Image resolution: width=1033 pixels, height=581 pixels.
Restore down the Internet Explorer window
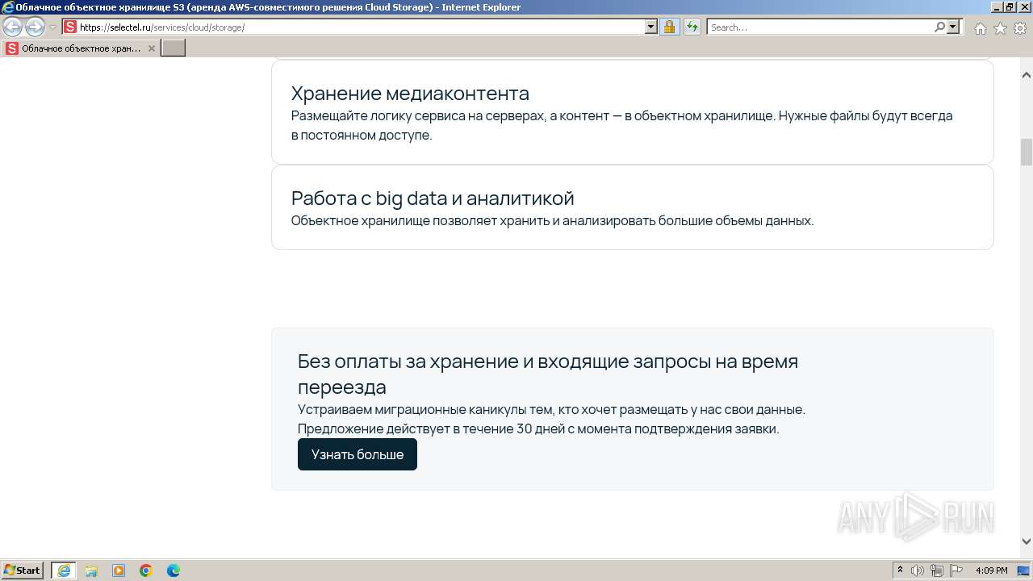pyautogui.click(x=1010, y=7)
